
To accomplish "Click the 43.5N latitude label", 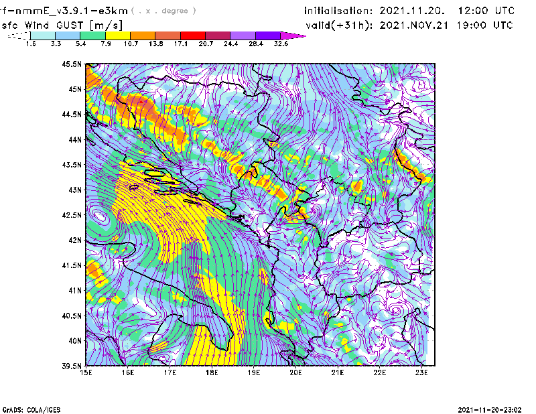I will 72,164.
